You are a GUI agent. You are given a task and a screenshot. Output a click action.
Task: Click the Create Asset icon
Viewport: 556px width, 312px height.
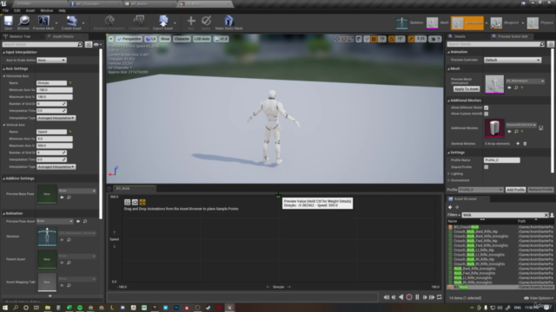pos(71,21)
